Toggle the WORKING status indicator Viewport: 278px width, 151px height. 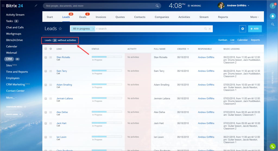click(x=194, y=6)
